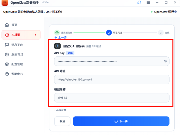
Task: Click the home icon beside 首页
Action: tap(7, 25)
